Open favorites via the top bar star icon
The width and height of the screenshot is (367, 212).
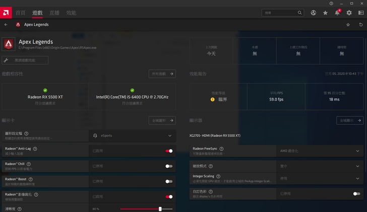click(325, 13)
